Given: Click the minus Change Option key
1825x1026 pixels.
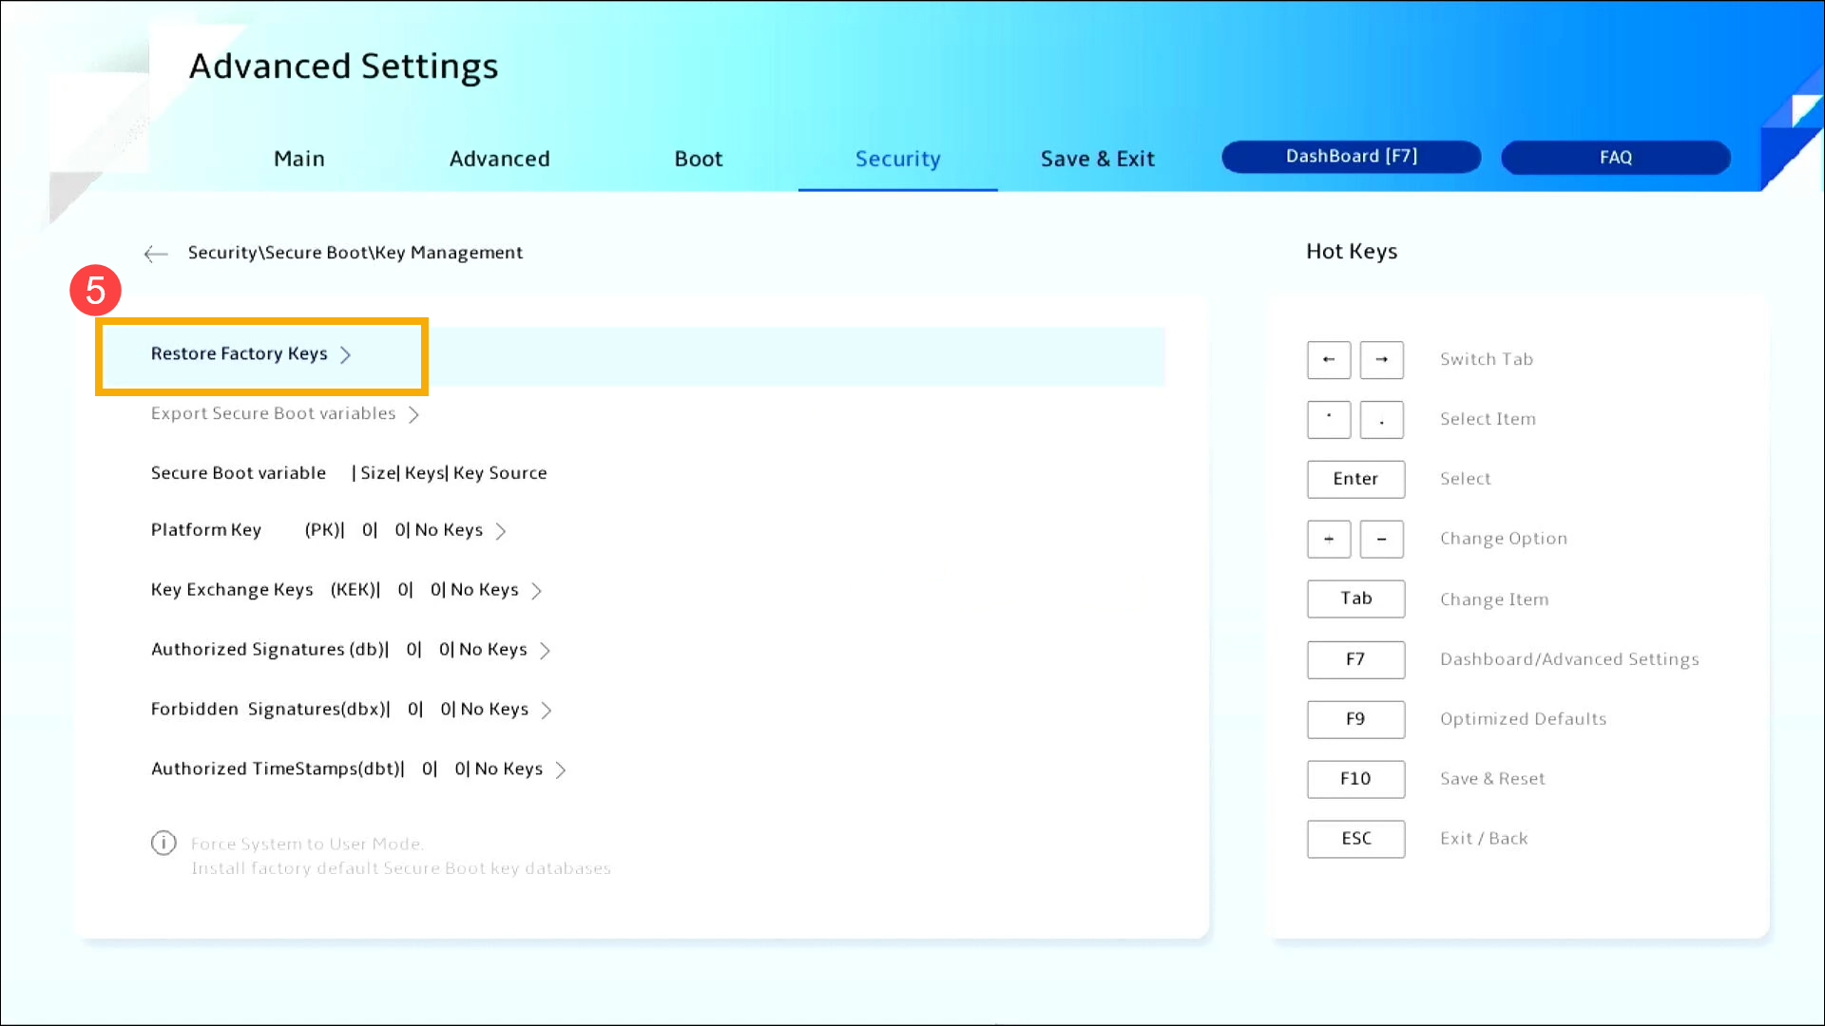Looking at the screenshot, I should tap(1381, 539).
